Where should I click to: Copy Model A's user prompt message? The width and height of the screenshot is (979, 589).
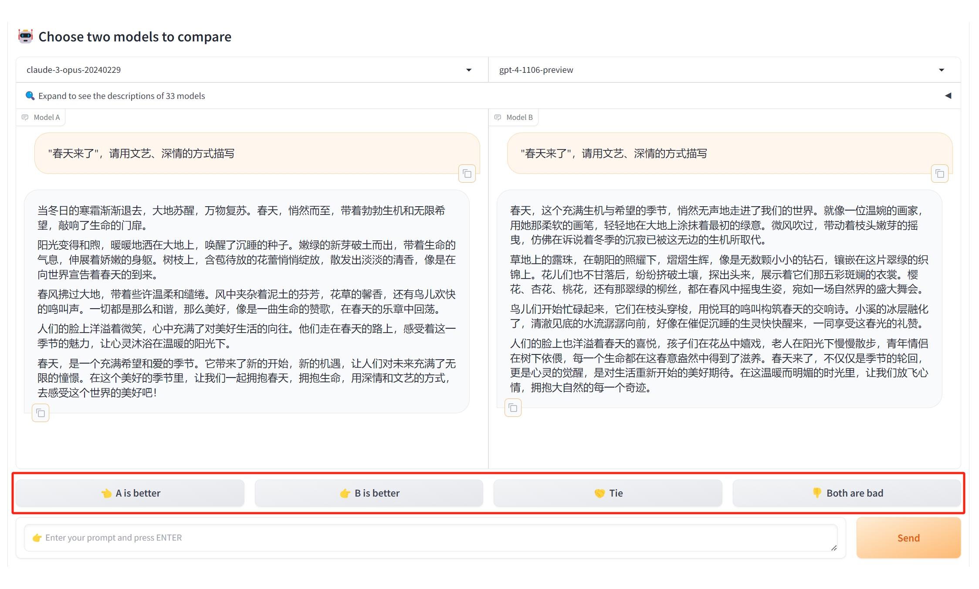[467, 174]
